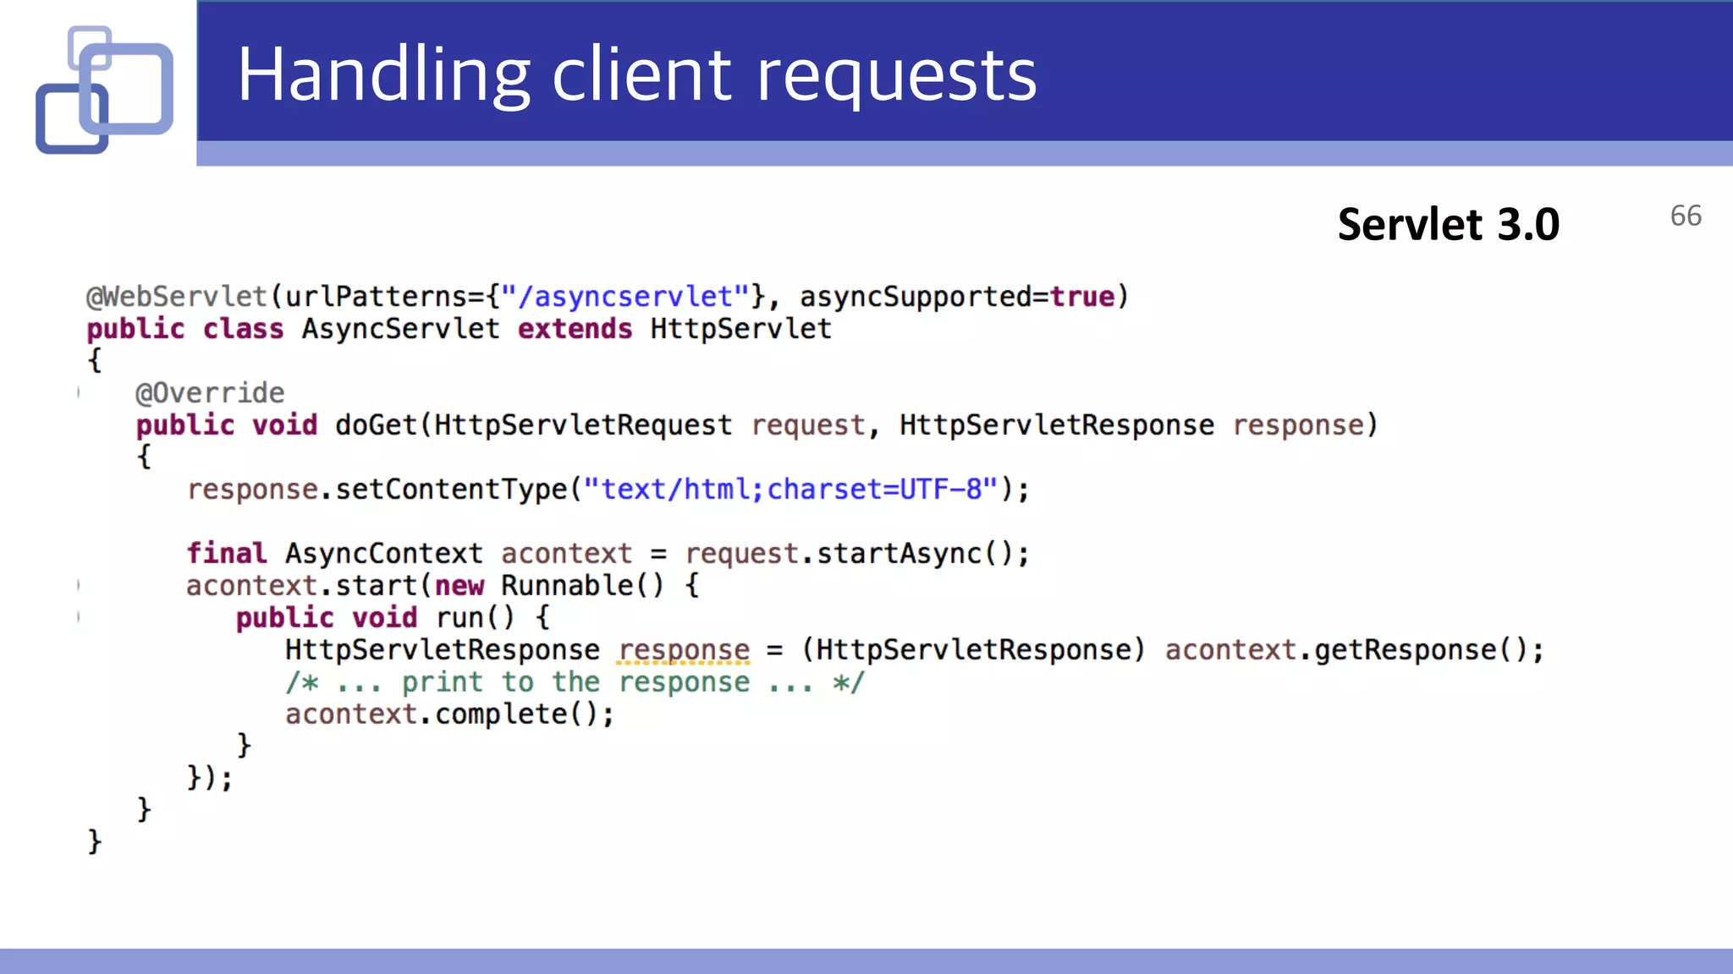
Task: Click the 'final AsyncContext acontext' declaration line
Action: tap(608, 554)
